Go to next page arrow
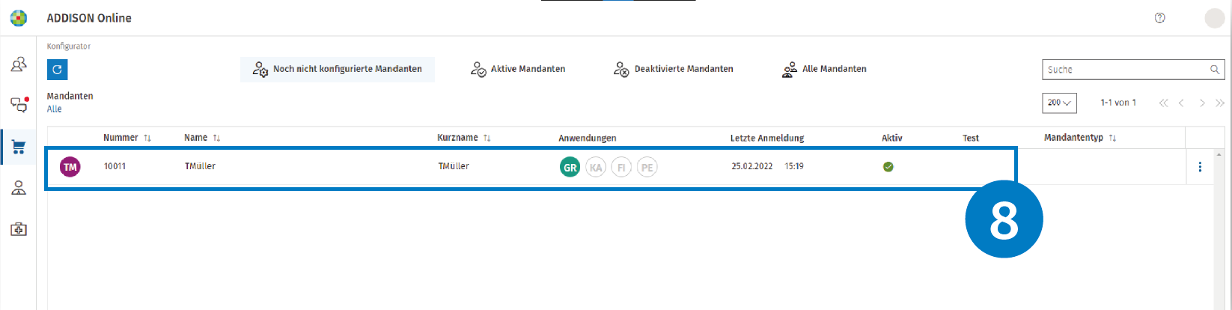Screen dimensions: 1232x310 (1202, 103)
